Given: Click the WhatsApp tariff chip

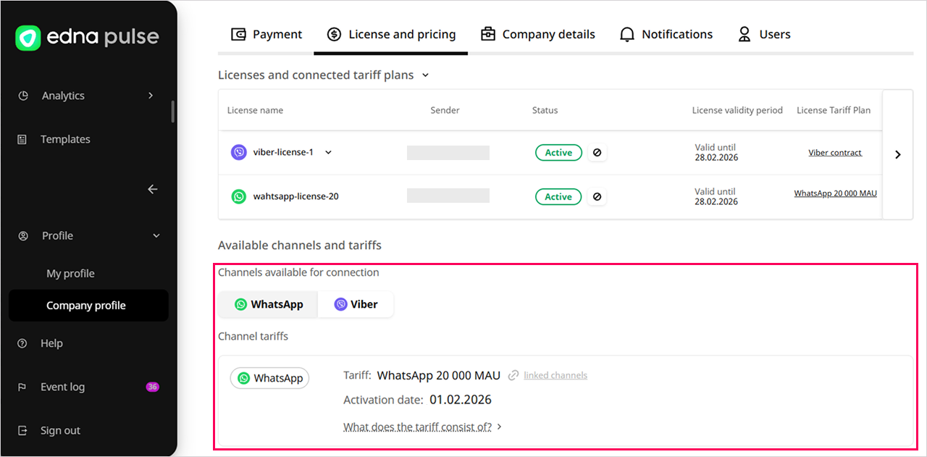Looking at the screenshot, I should click(x=269, y=378).
